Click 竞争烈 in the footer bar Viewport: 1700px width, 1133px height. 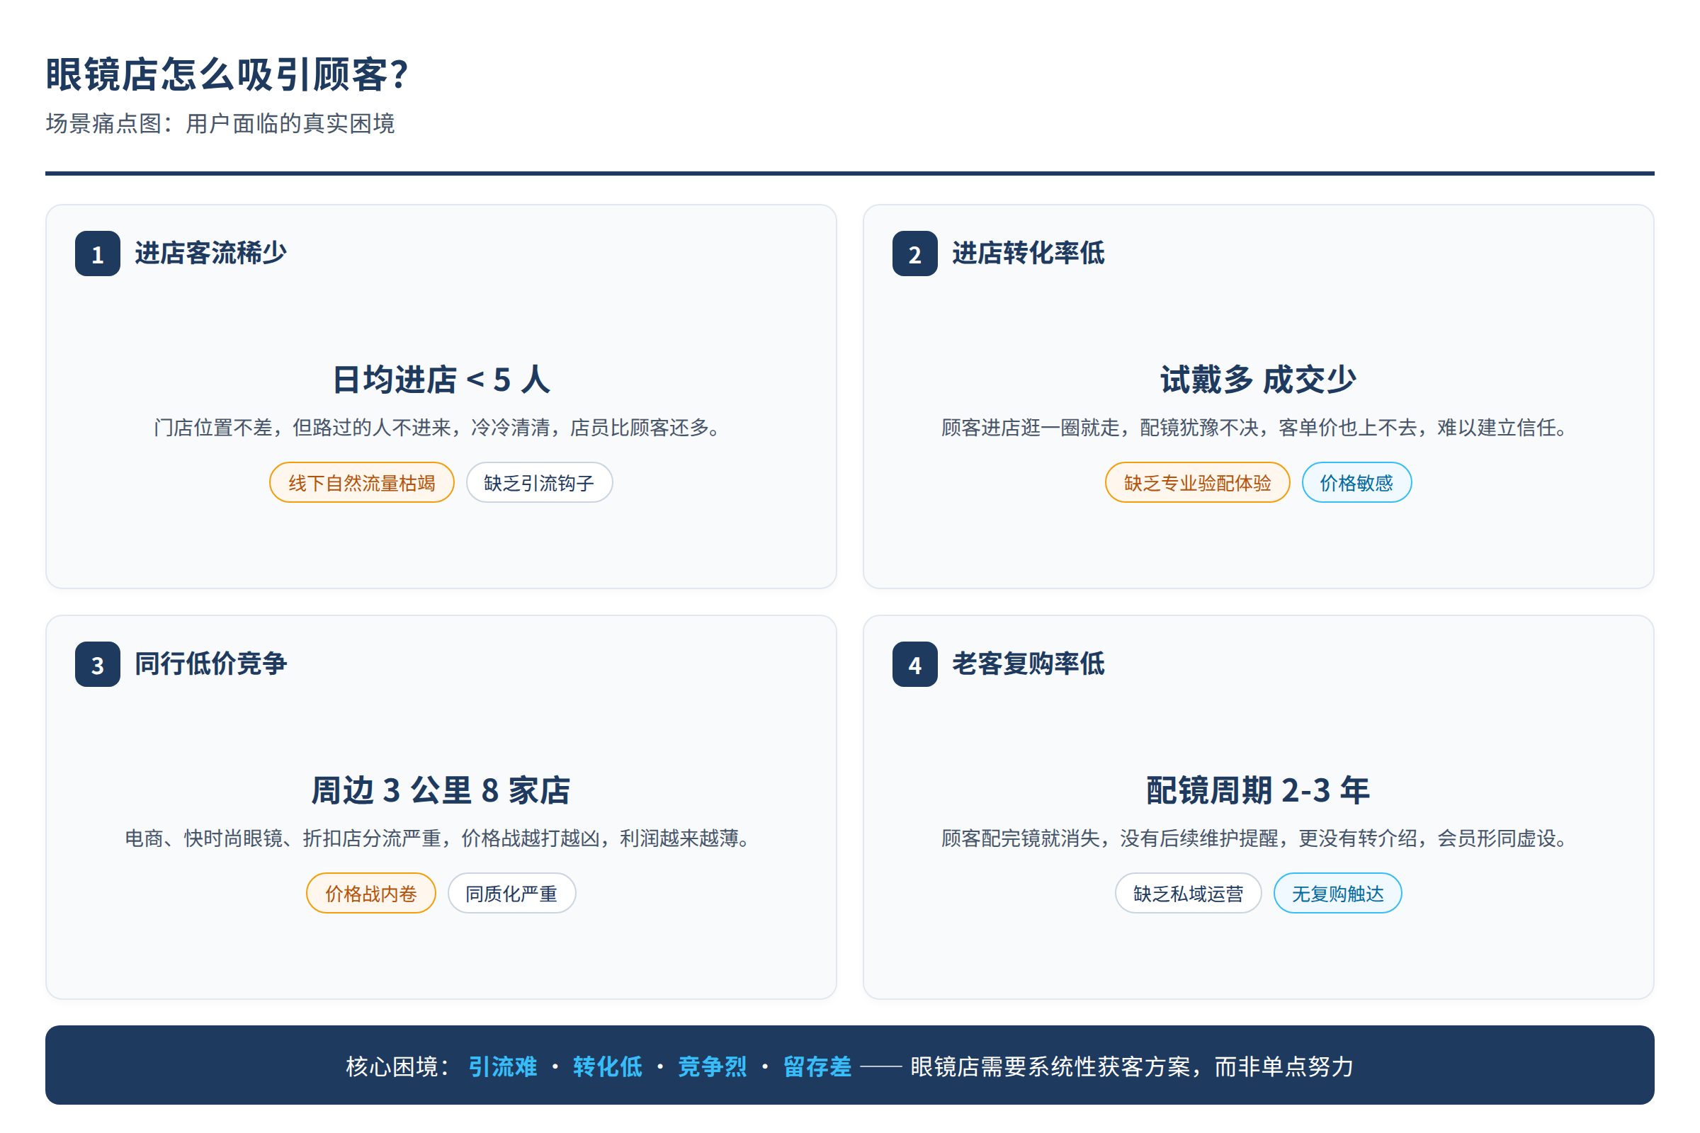(x=713, y=1066)
